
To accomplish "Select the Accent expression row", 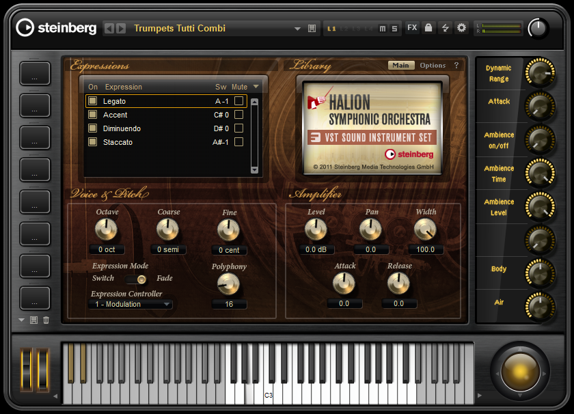I will pyautogui.click(x=166, y=115).
